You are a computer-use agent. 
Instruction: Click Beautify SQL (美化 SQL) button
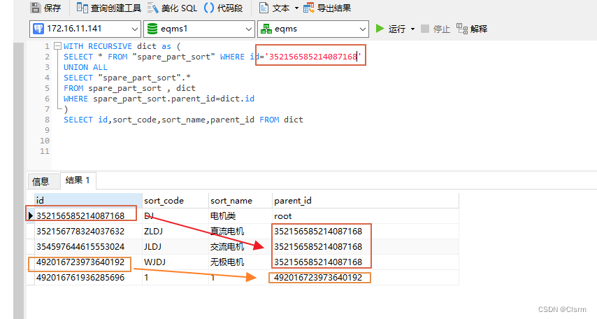coord(173,8)
